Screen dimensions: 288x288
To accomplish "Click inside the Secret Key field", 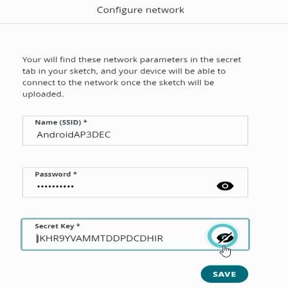I will coord(135,235).
